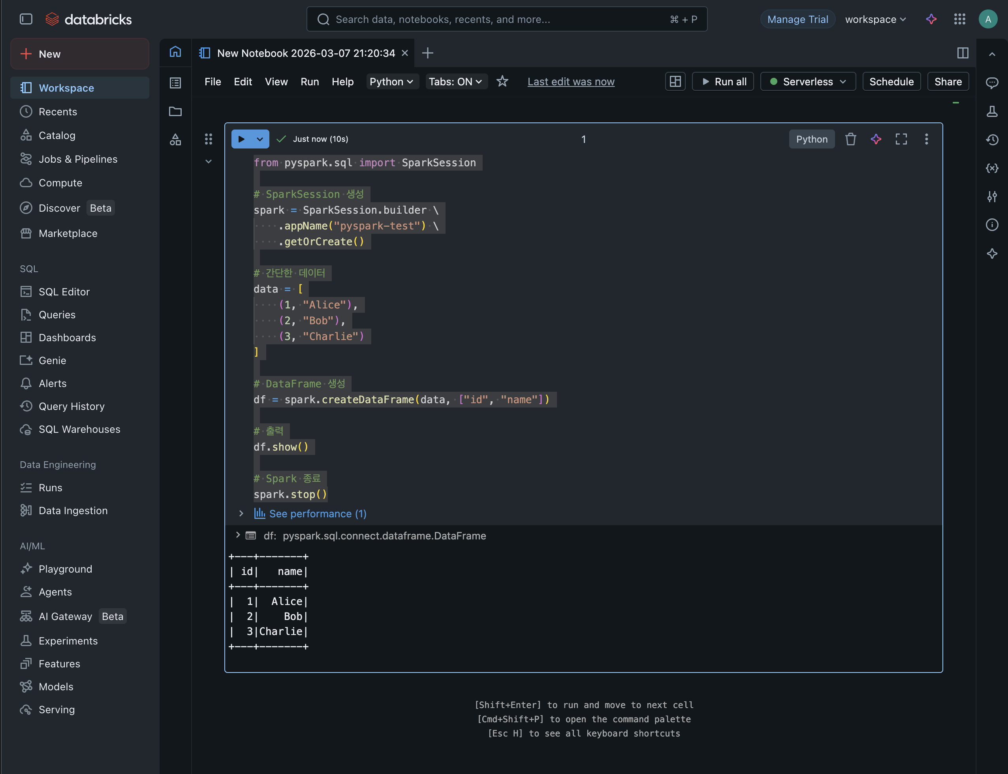Open the table of contents icon
1008x774 pixels.
click(175, 83)
